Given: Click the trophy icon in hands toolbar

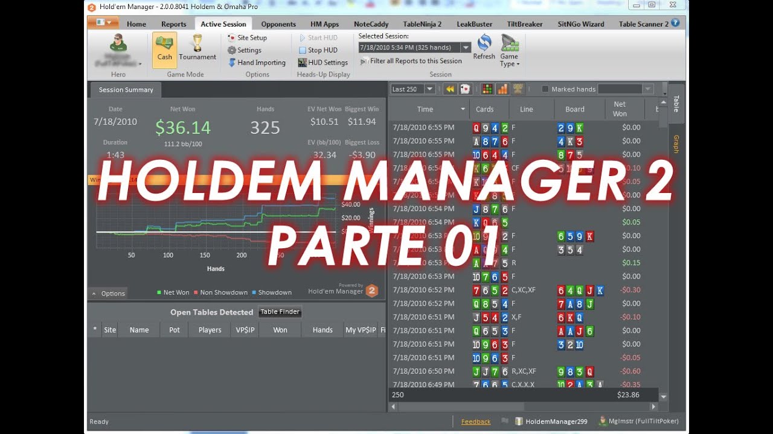Looking at the screenshot, I should (518, 89).
